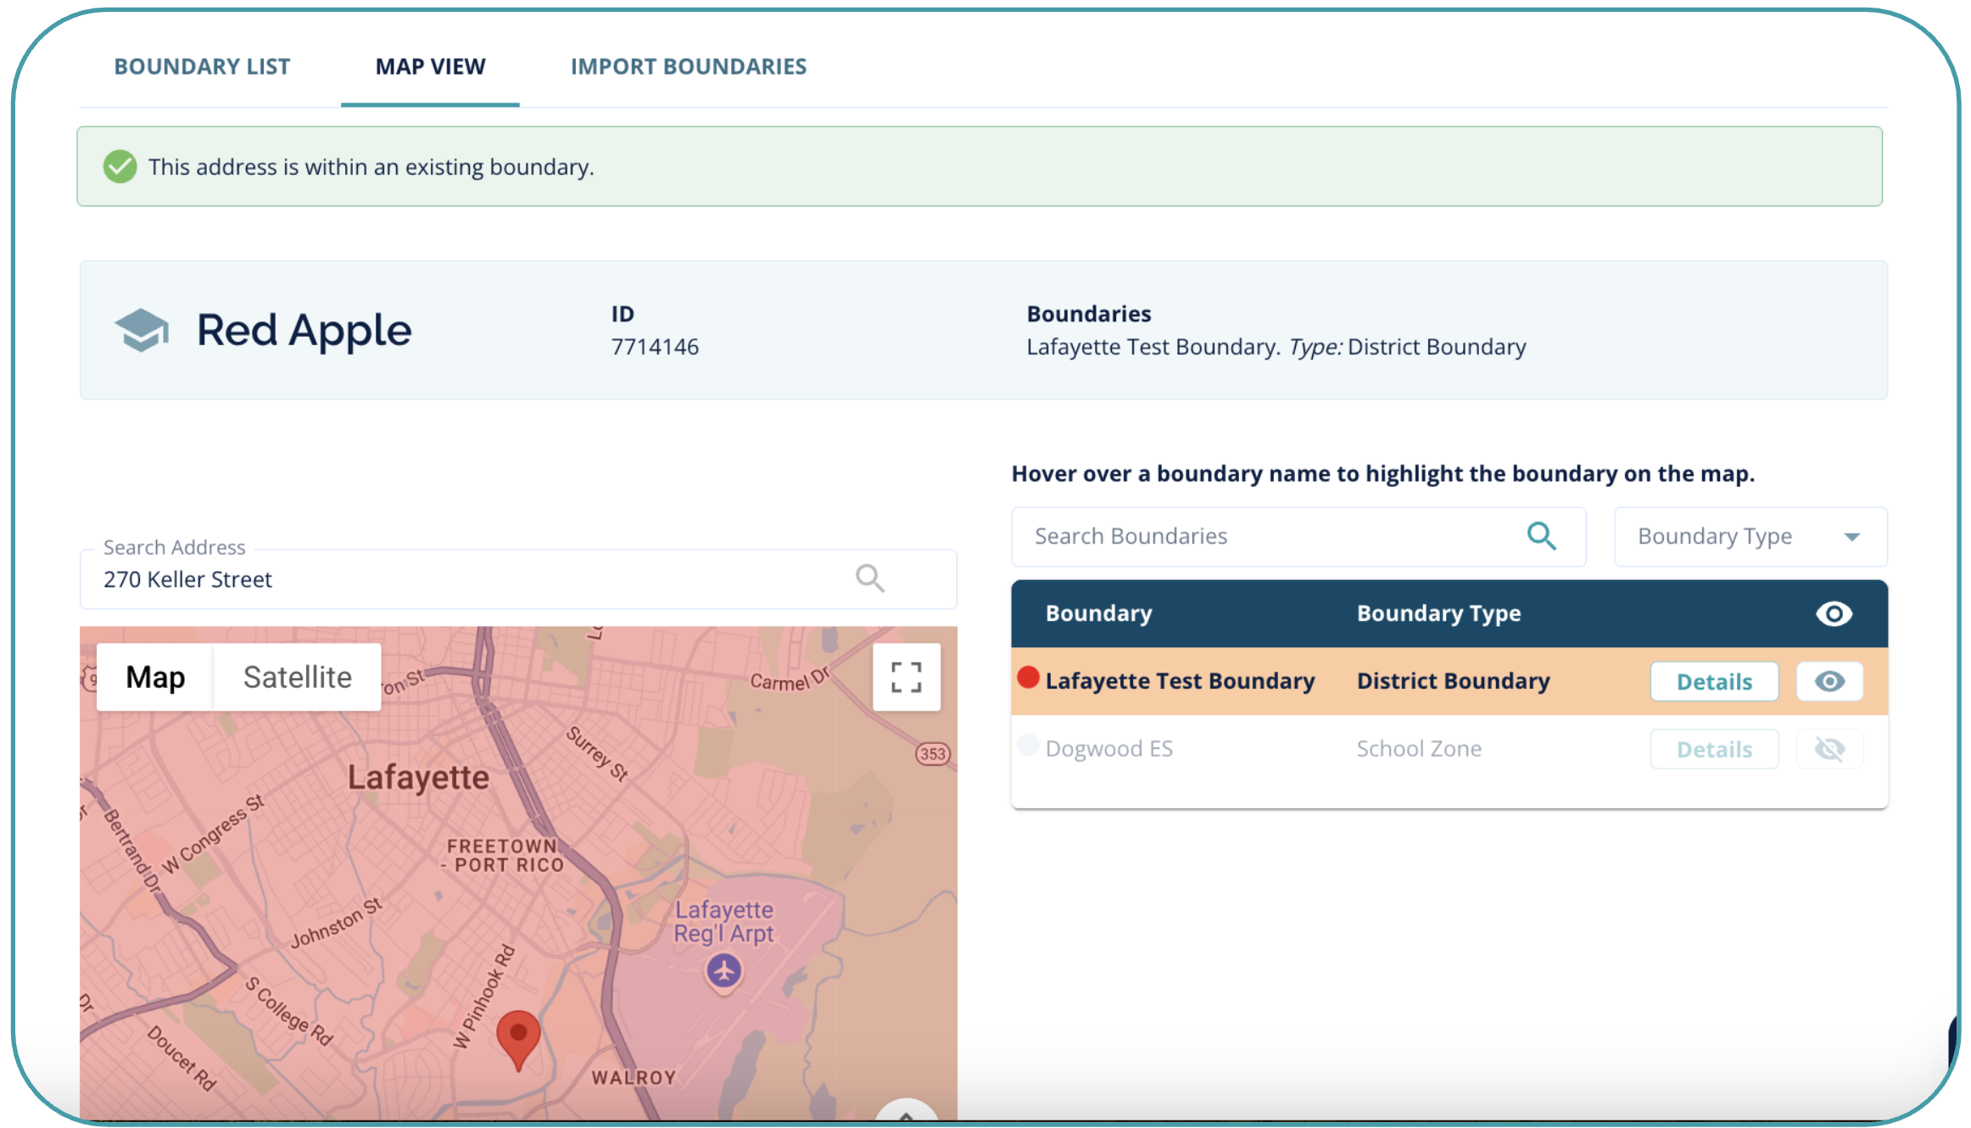
Task: Show the Dogwood ES boundary
Action: (1829, 749)
